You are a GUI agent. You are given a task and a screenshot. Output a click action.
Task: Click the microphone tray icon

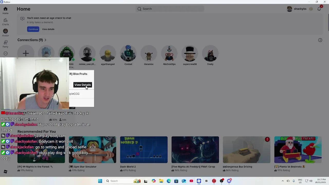tap(294, 181)
